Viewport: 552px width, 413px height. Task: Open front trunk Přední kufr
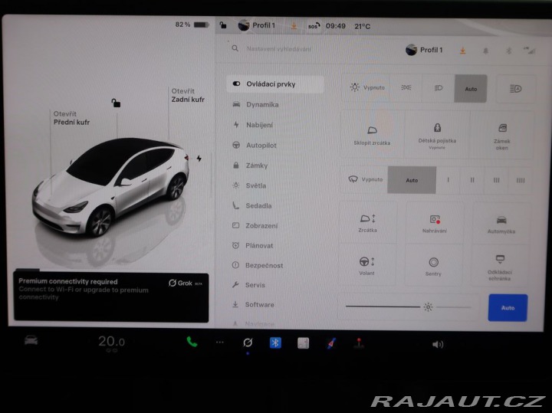71,118
